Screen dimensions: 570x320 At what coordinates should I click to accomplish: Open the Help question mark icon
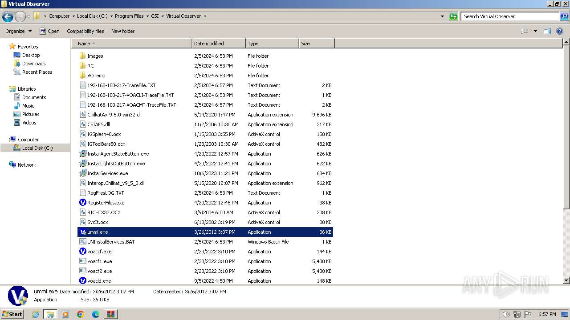point(560,31)
